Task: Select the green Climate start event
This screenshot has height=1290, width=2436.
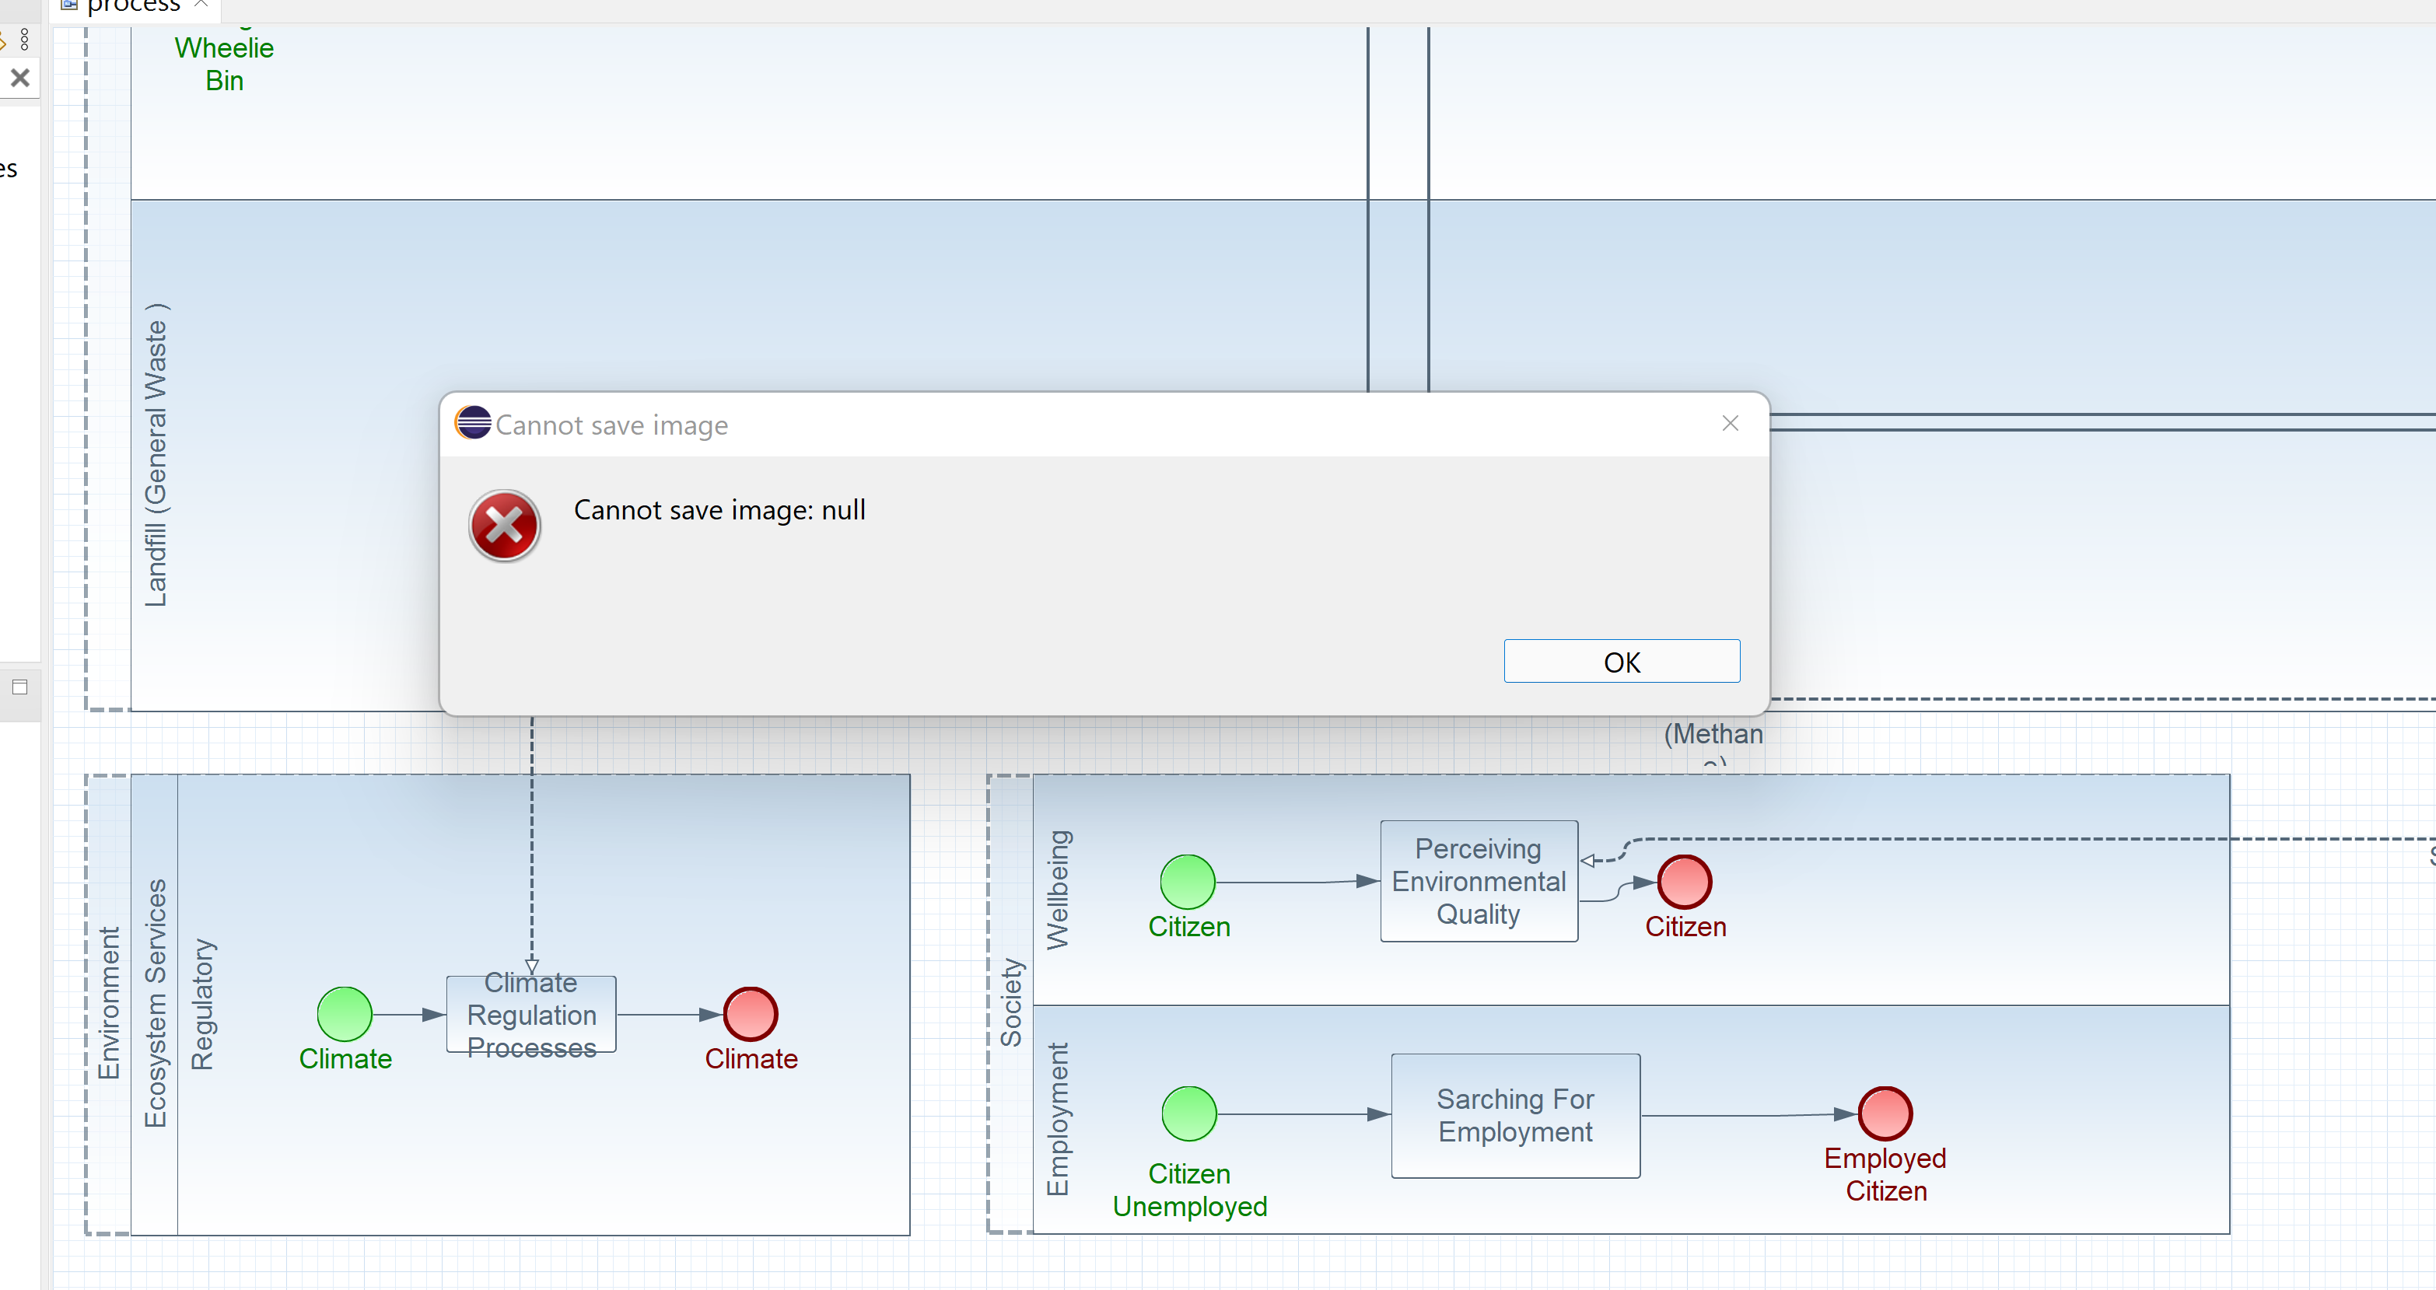Action: tap(345, 1014)
